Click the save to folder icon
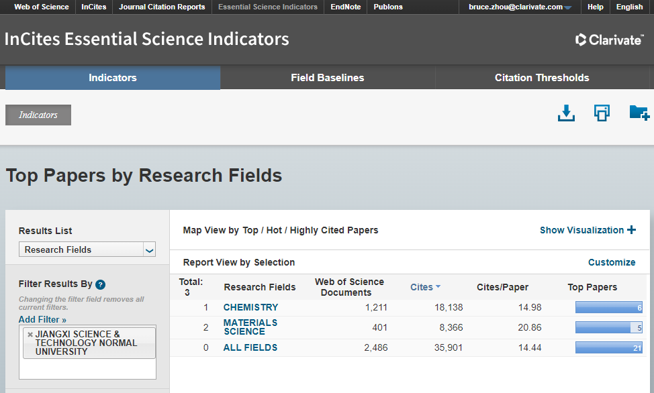 point(639,113)
